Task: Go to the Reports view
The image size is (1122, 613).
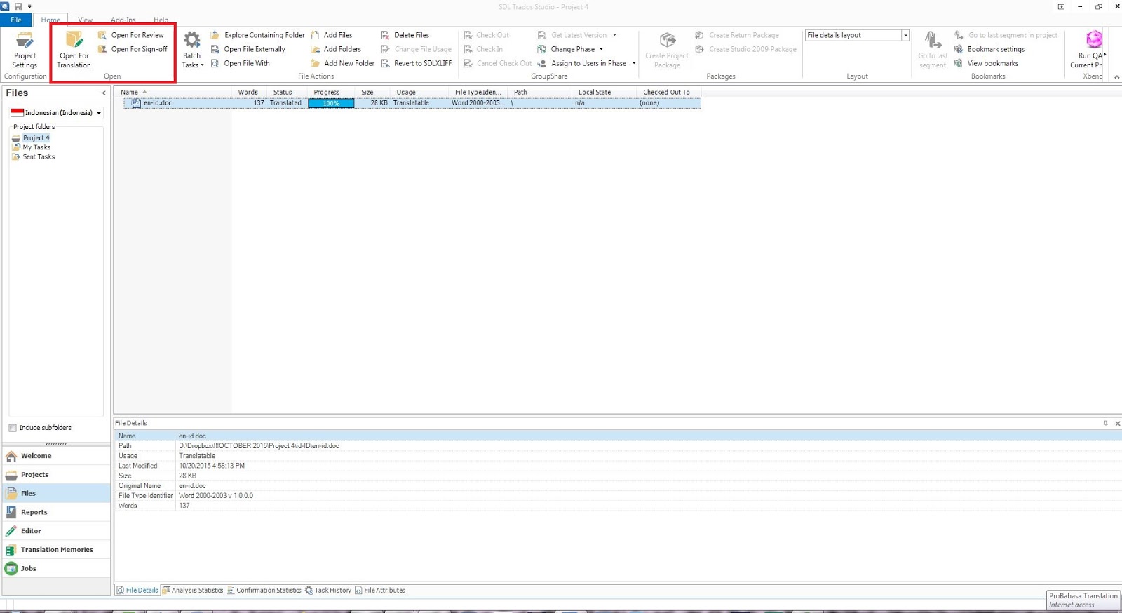Action: pos(56,512)
